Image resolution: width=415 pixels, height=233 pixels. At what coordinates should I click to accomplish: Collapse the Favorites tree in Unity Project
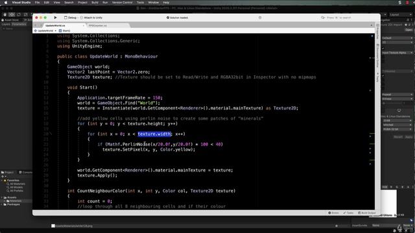click(x=2, y=181)
